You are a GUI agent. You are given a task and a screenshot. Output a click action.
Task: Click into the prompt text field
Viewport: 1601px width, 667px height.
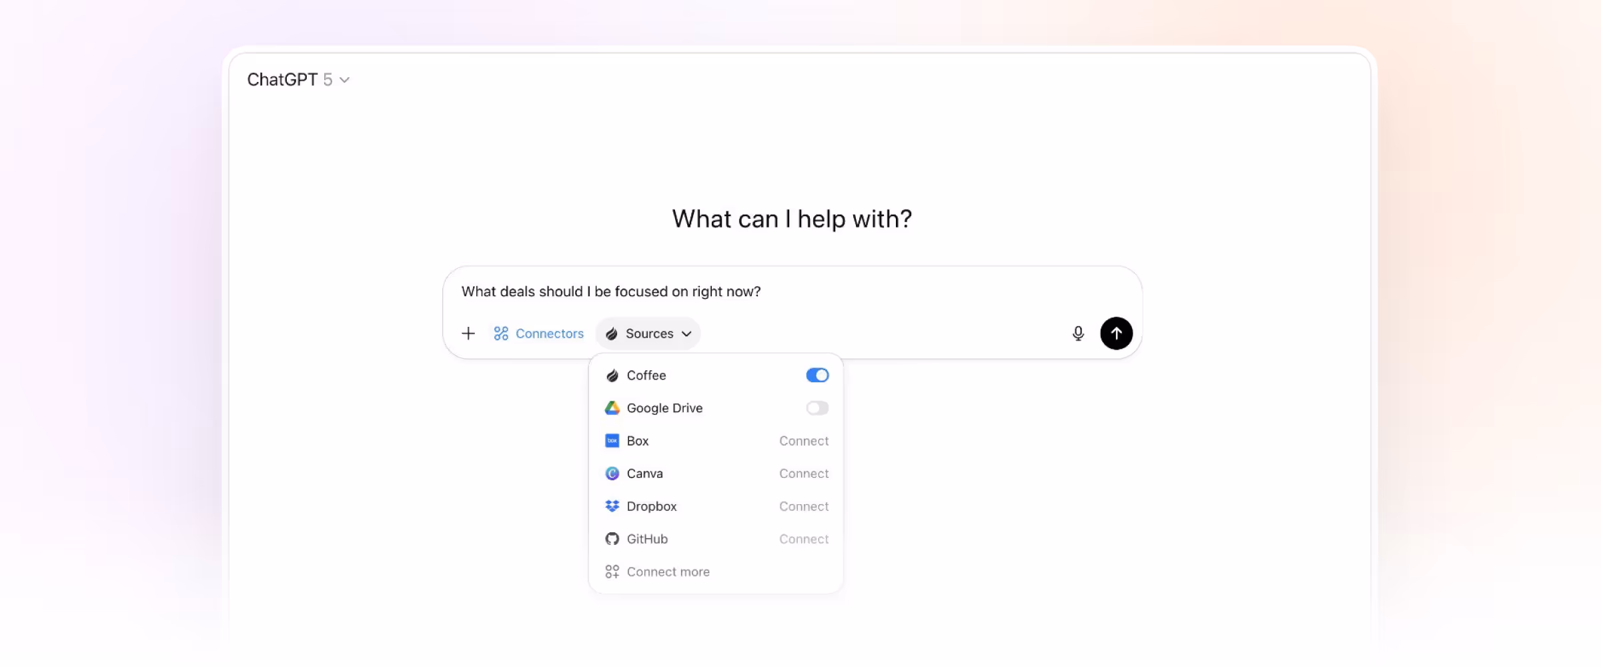pos(792,291)
